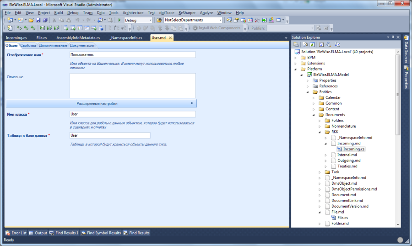Click the Таблица в базе данных field
The image size is (412, 246).
coord(110,135)
